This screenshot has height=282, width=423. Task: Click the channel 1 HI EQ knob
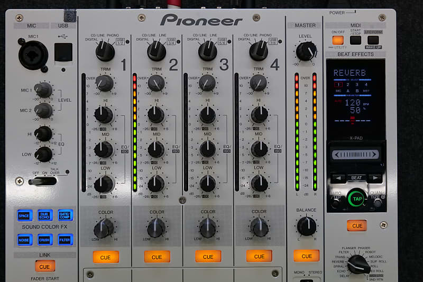104,115
